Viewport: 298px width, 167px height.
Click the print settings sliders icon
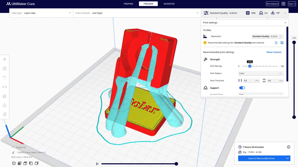coord(206,13)
